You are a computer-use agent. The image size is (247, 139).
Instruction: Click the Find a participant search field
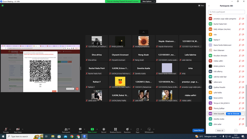click(x=227, y=12)
